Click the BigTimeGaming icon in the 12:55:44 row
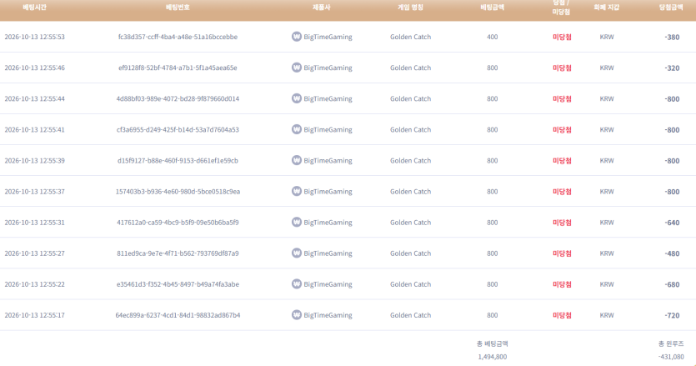696x366 pixels. pyautogui.click(x=297, y=98)
